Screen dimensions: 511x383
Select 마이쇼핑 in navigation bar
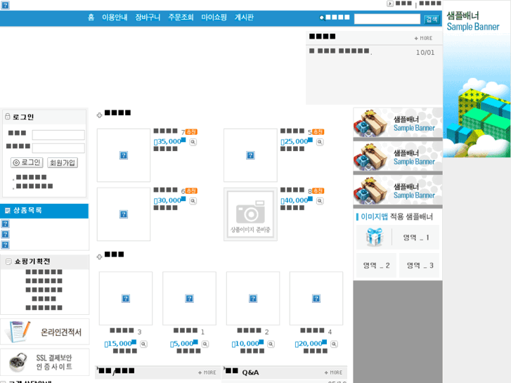pyautogui.click(x=214, y=18)
